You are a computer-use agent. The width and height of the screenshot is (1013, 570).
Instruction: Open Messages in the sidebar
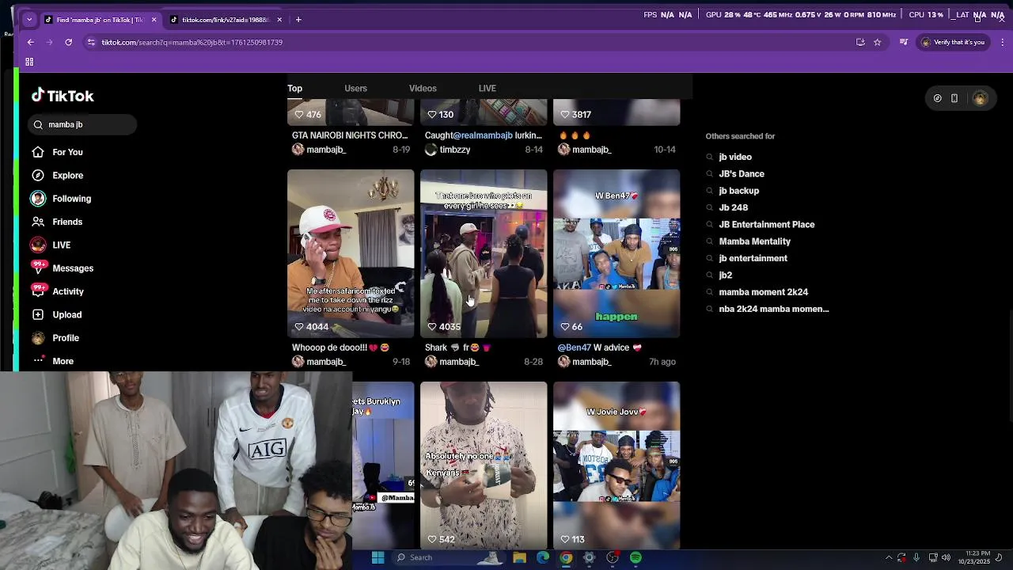[x=62, y=268]
